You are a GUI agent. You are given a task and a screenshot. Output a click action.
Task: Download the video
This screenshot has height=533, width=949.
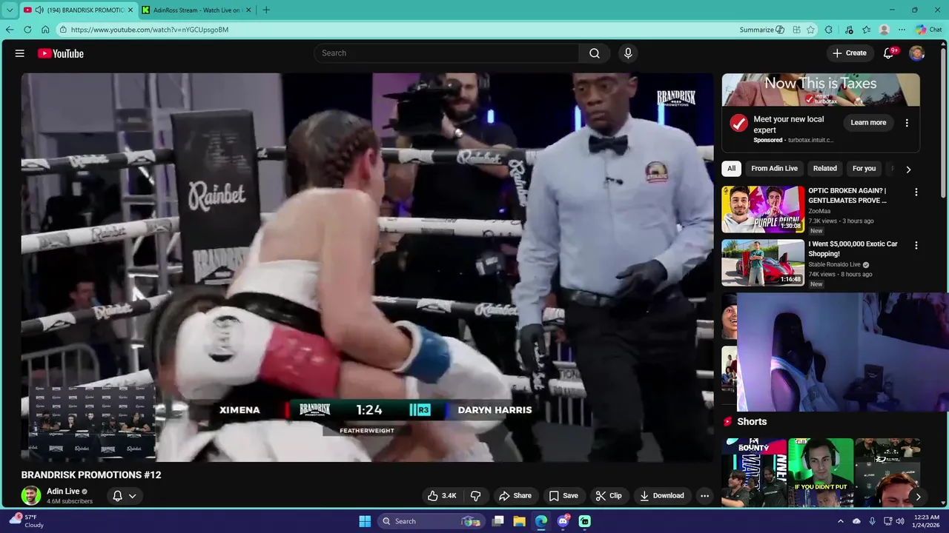click(x=662, y=496)
